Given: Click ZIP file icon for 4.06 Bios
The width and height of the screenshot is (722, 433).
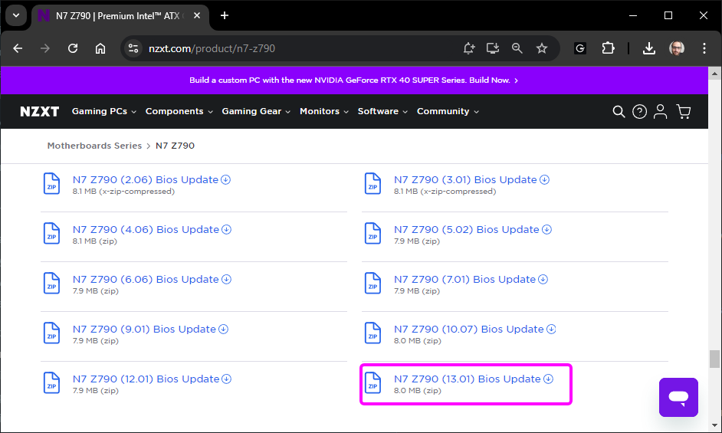Looking at the screenshot, I should [x=51, y=234].
